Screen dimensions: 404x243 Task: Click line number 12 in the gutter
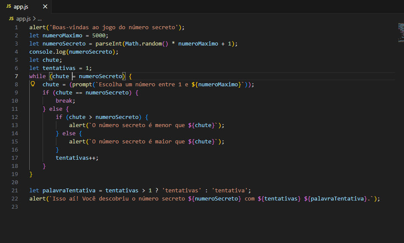(x=15, y=117)
